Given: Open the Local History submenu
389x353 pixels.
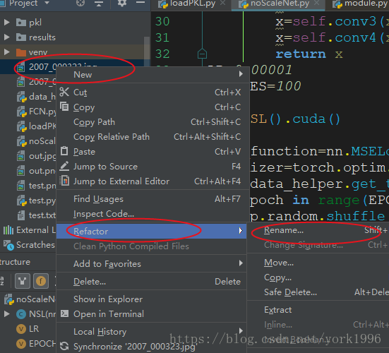Looking at the screenshot, I should pos(152,332).
